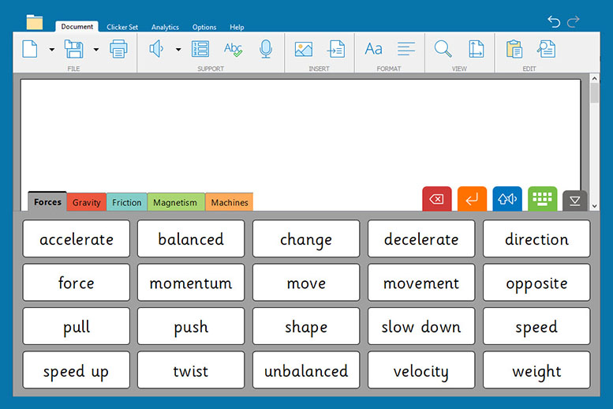Viewport: 613px width, 409px height.
Task: Insert a picture using the image icon
Action: pyautogui.click(x=303, y=50)
